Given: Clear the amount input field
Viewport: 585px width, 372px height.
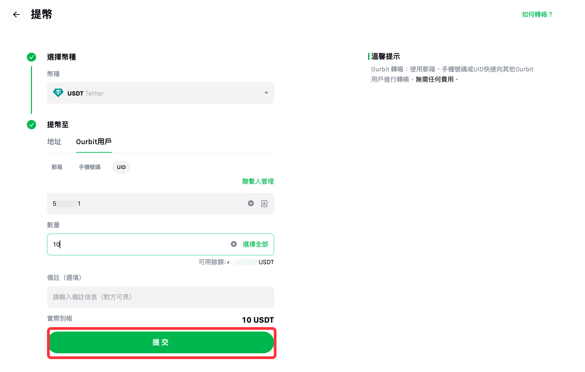Looking at the screenshot, I should pyautogui.click(x=234, y=244).
